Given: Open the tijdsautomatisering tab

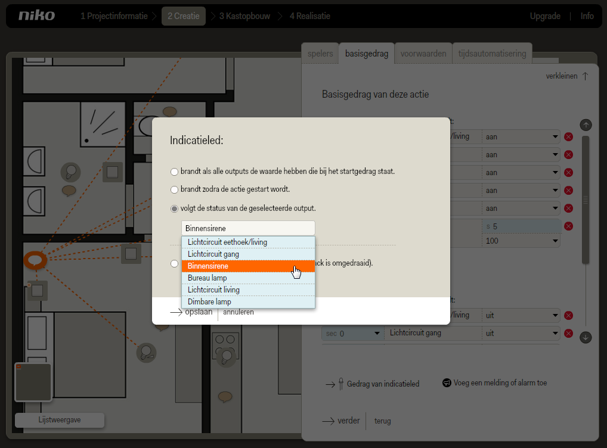Looking at the screenshot, I should pos(492,54).
